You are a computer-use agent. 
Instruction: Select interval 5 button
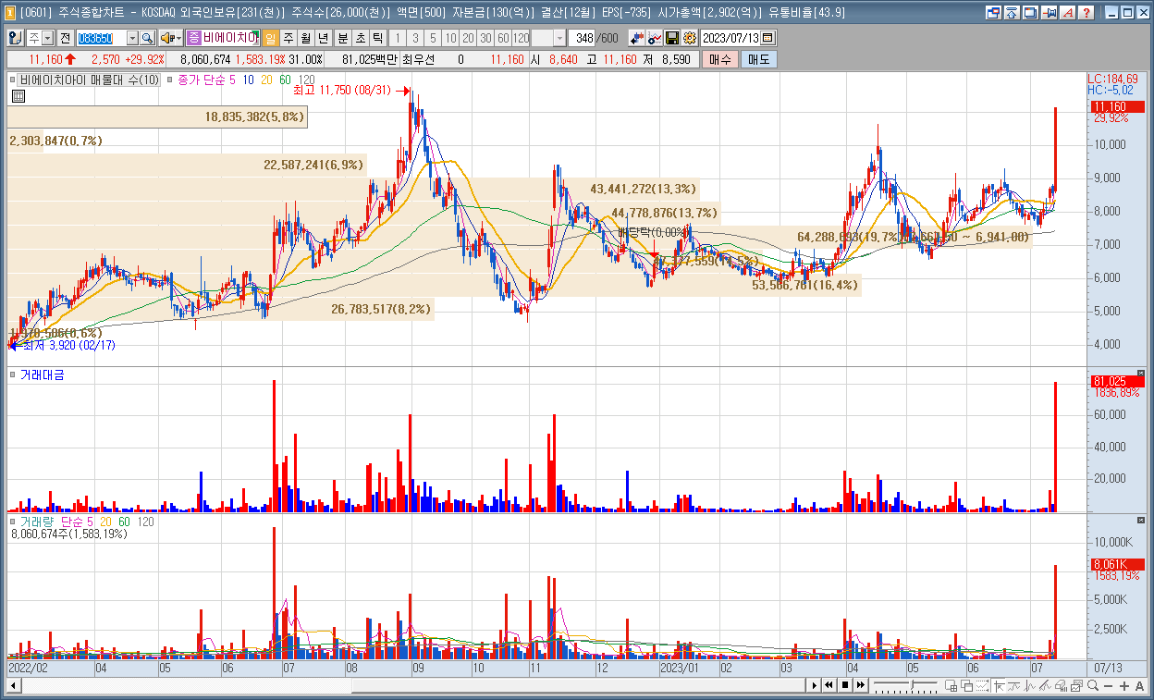click(x=433, y=38)
